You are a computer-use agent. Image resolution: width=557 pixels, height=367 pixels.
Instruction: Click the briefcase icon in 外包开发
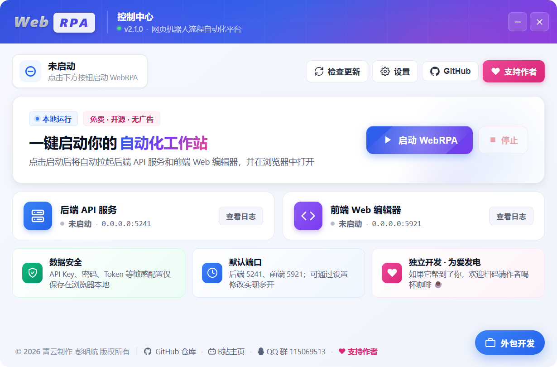[490, 343]
